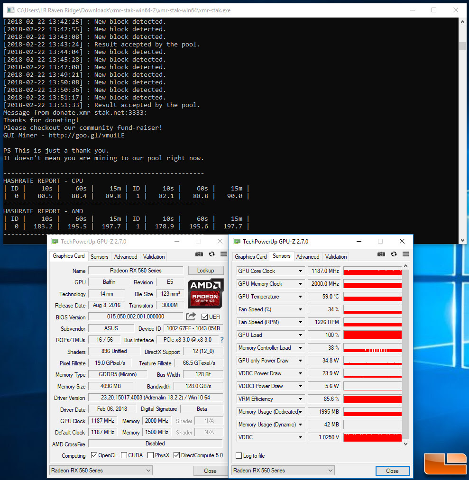Click the Bus Interface question mark icon
This screenshot has height=480, width=469.
222,340
